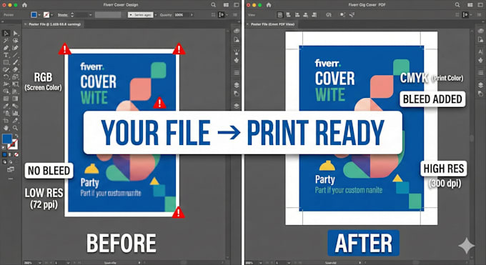Select the Line Segment tool
This screenshot has height=265, width=486.
click(15, 55)
